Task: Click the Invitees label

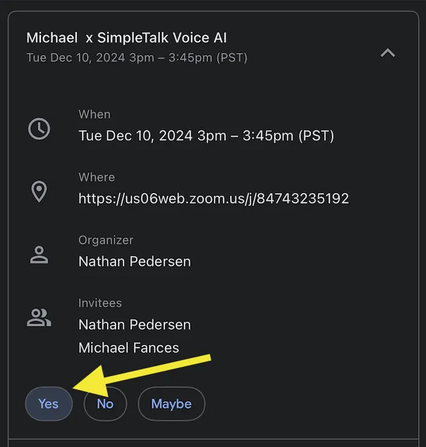Action: click(x=100, y=303)
